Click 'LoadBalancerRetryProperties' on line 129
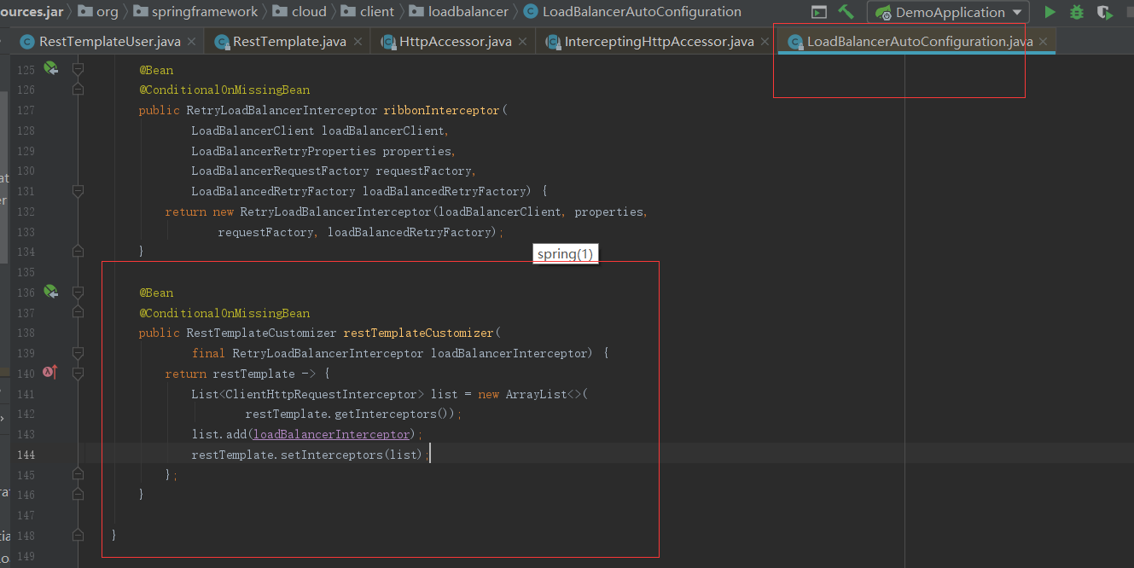This screenshot has width=1134, height=568. (283, 151)
